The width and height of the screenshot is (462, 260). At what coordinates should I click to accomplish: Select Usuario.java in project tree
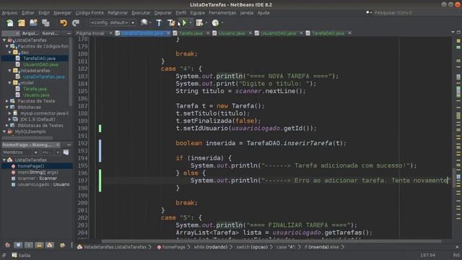click(36, 95)
